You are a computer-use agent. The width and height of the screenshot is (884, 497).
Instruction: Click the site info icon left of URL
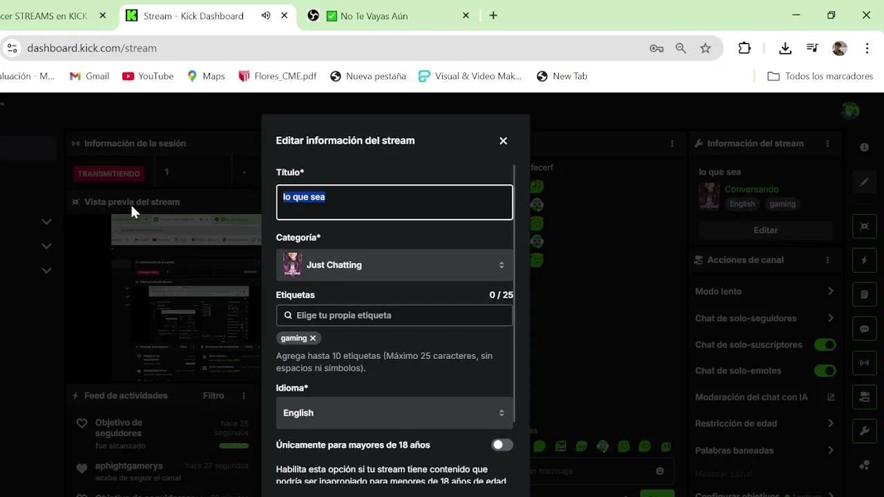tap(12, 48)
